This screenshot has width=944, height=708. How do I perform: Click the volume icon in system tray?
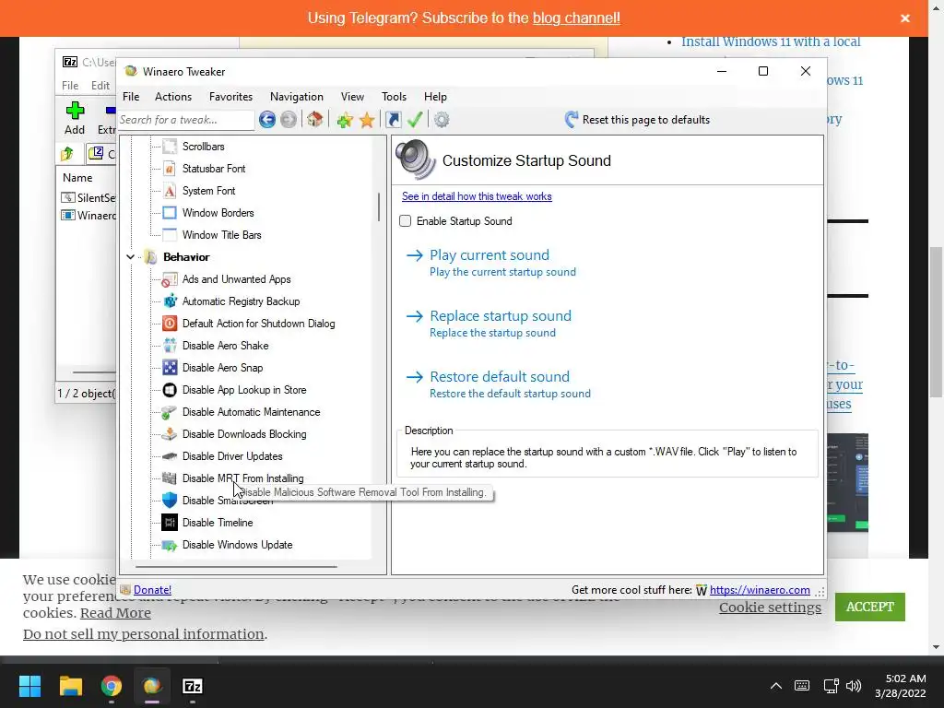pyautogui.click(x=854, y=686)
